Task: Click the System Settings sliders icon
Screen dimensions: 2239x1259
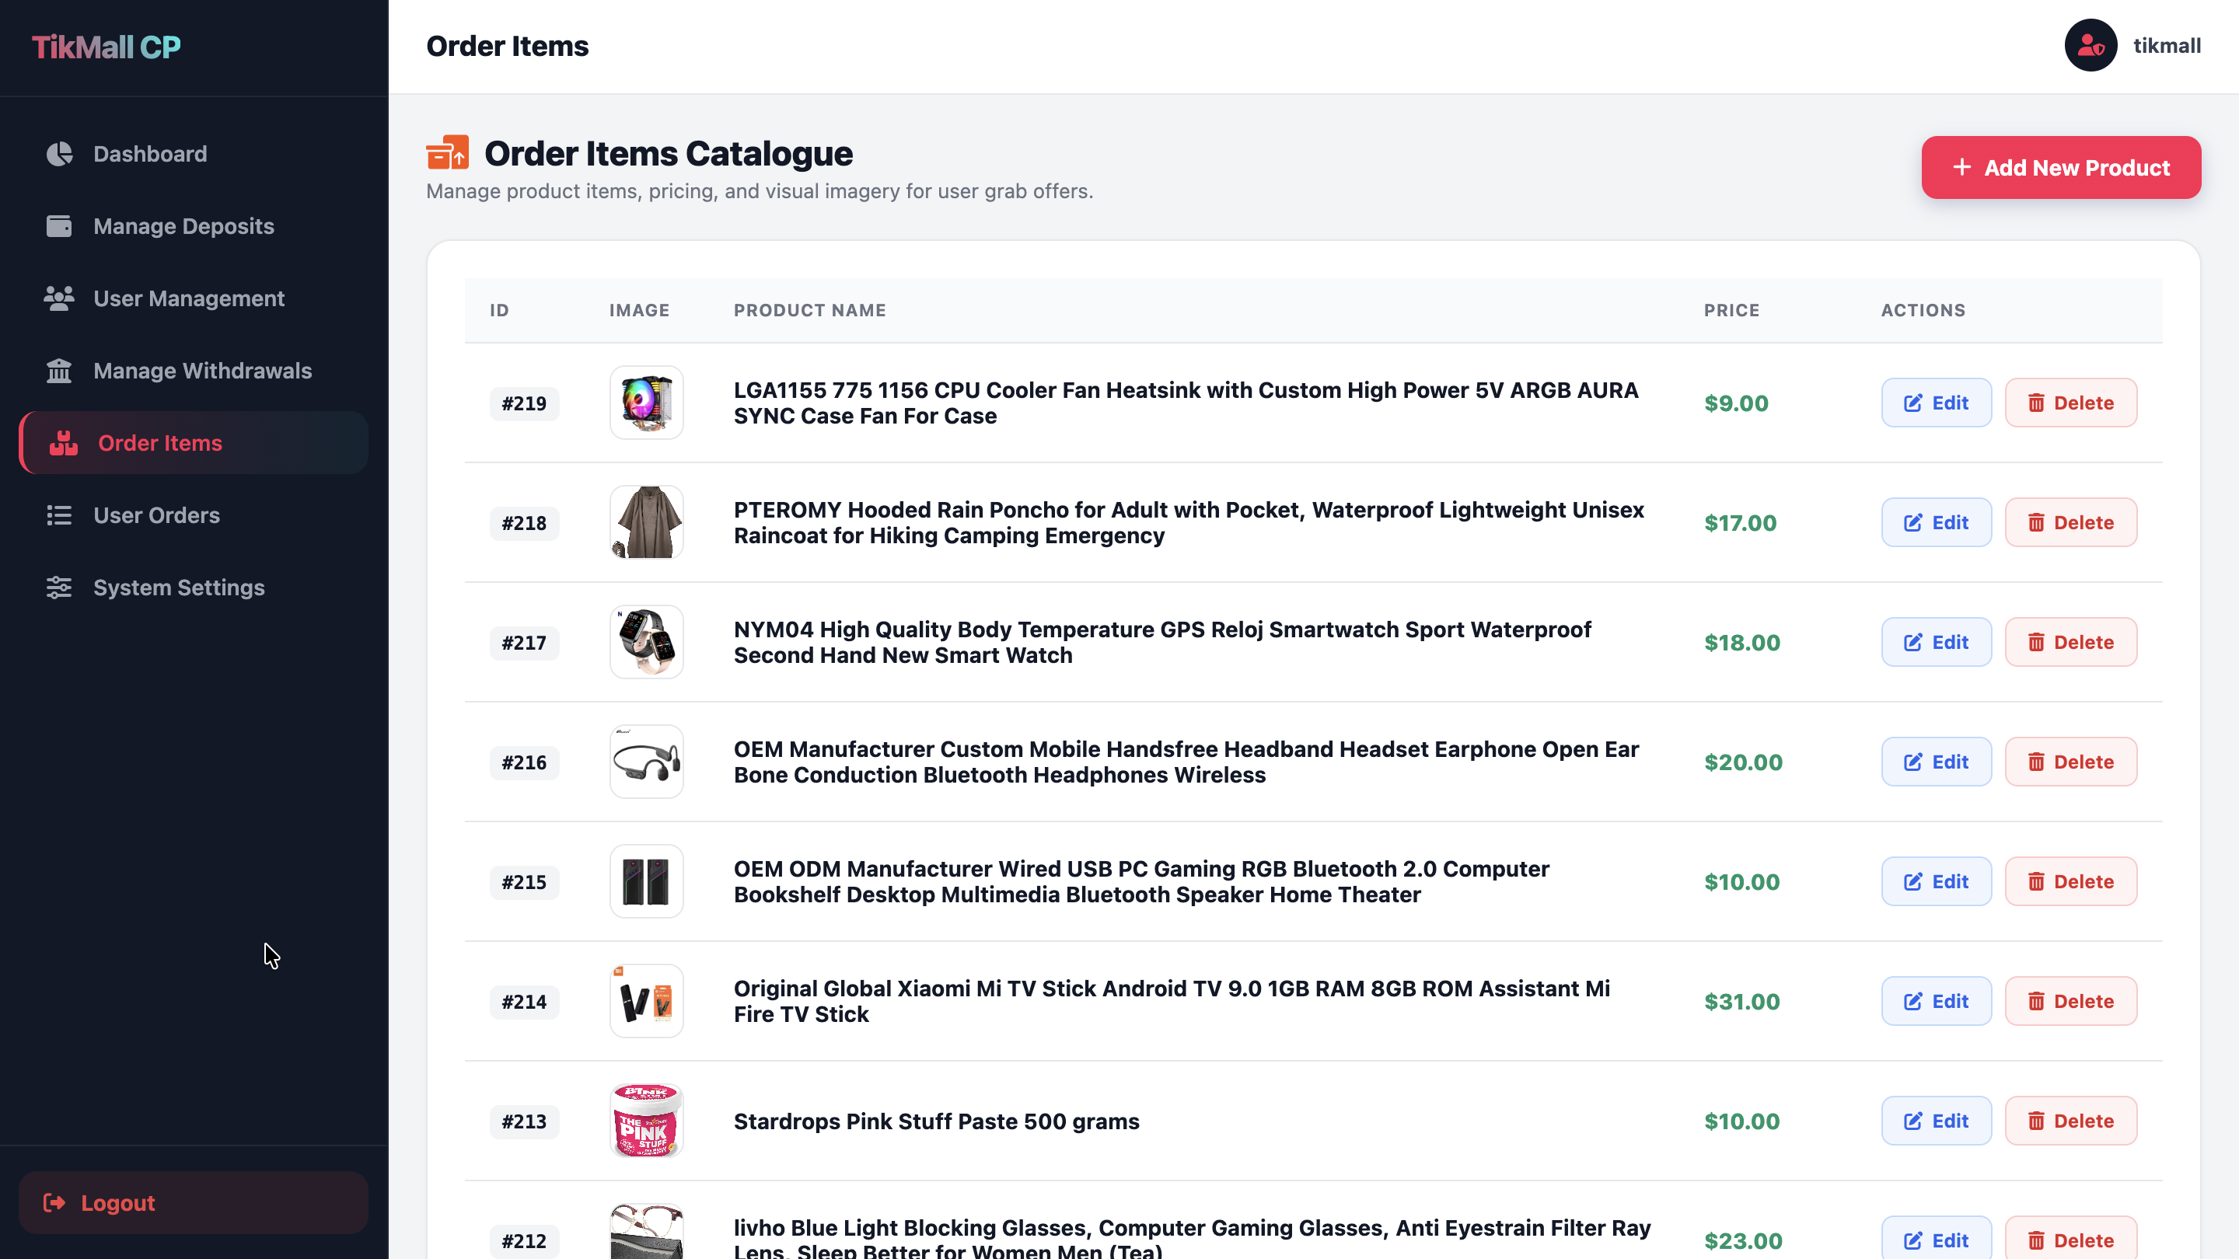Action: coord(59,587)
